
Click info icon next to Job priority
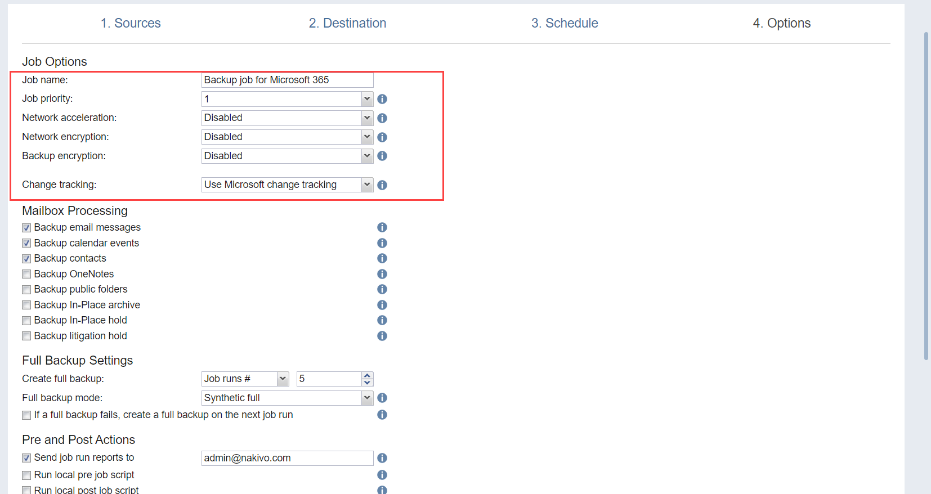point(382,99)
